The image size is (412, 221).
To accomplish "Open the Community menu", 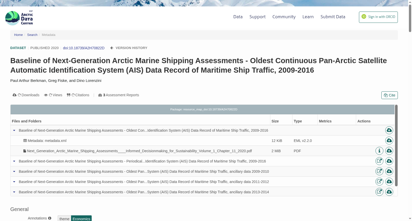I will point(284,17).
